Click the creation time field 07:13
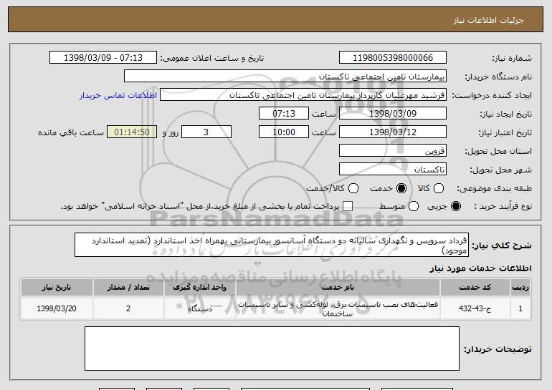 coord(284,114)
